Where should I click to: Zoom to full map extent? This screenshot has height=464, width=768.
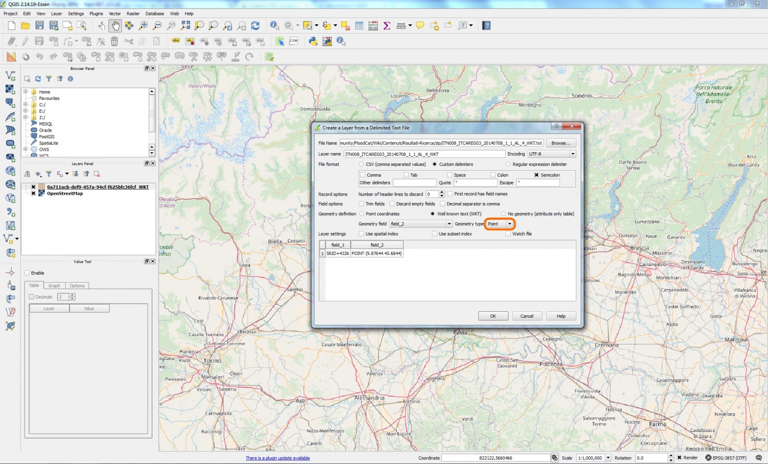pyautogui.click(x=185, y=26)
